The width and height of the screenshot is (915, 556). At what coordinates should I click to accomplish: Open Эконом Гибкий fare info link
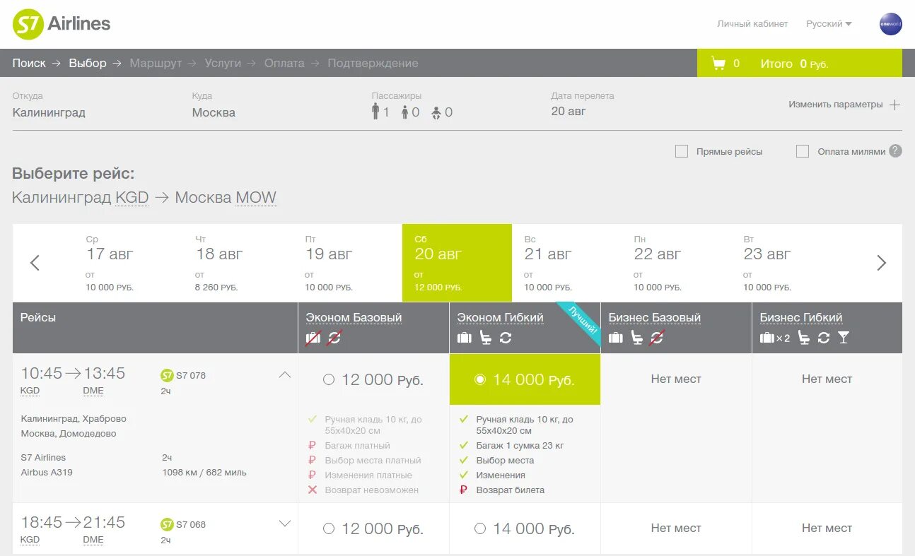pos(500,318)
